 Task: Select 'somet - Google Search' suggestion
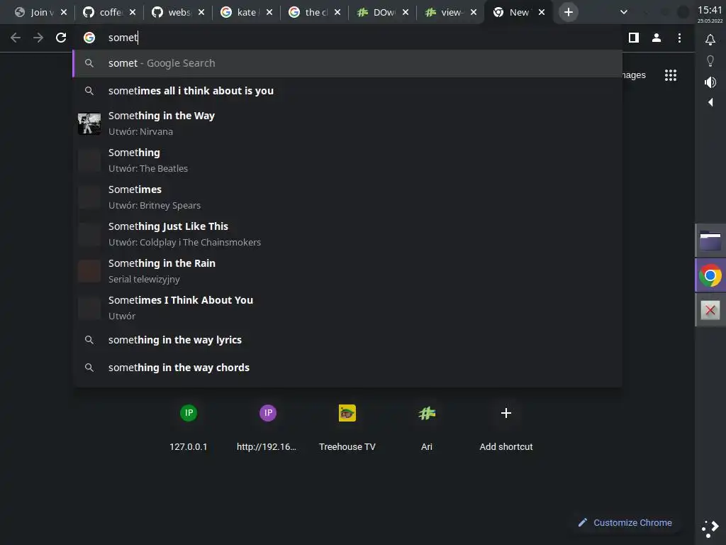(347, 63)
